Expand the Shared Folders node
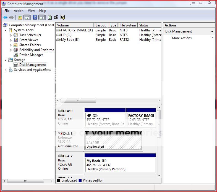Image resolution: width=217 pixels, height=192 pixels. click(11, 45)
